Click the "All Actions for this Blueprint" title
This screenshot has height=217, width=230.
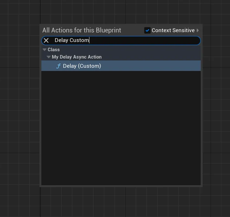pos(82,30)
